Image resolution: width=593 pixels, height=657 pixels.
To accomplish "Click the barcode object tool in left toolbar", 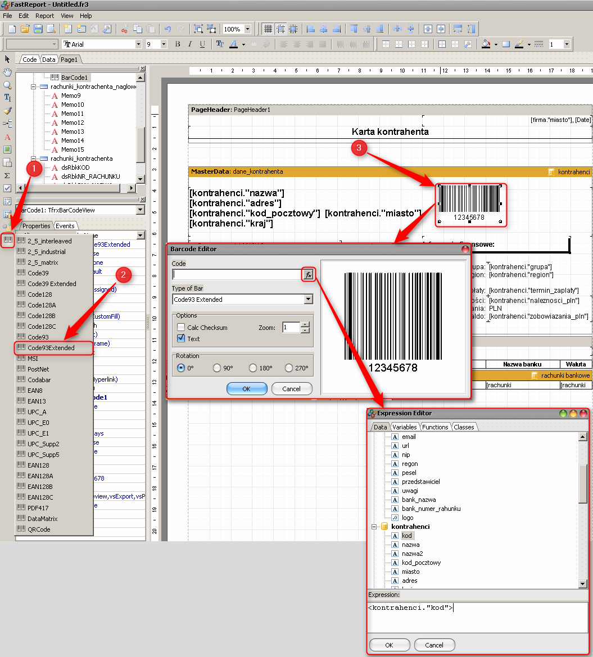I will pos(7,240).
